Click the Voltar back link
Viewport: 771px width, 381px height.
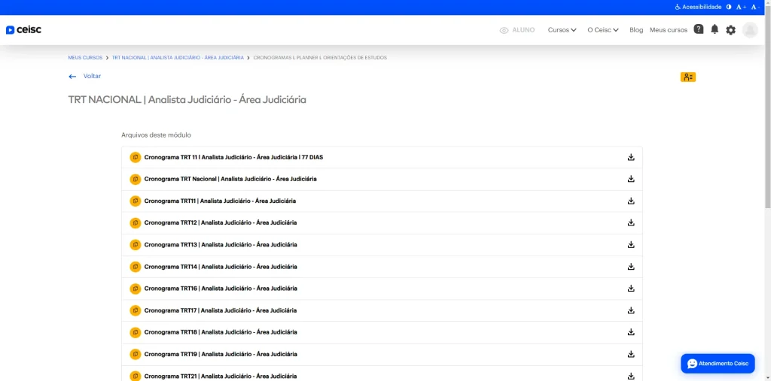point(85,76)
